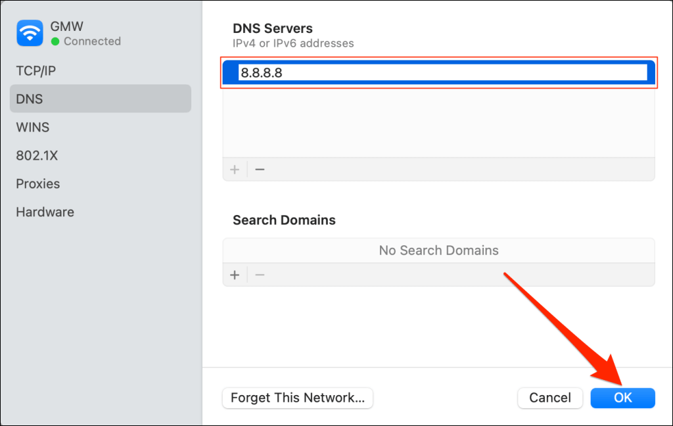Go to the Proxies section
This screenshot has height=426, width=673.
pyautogui.click(x=101, y=184)
